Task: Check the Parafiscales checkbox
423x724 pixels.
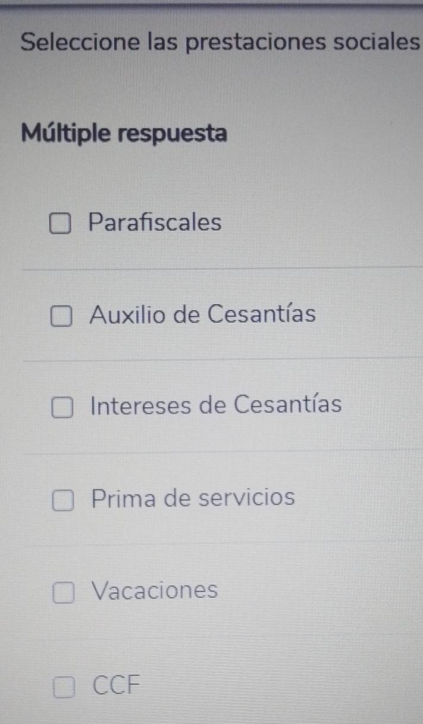Action: tap(61, 226)
